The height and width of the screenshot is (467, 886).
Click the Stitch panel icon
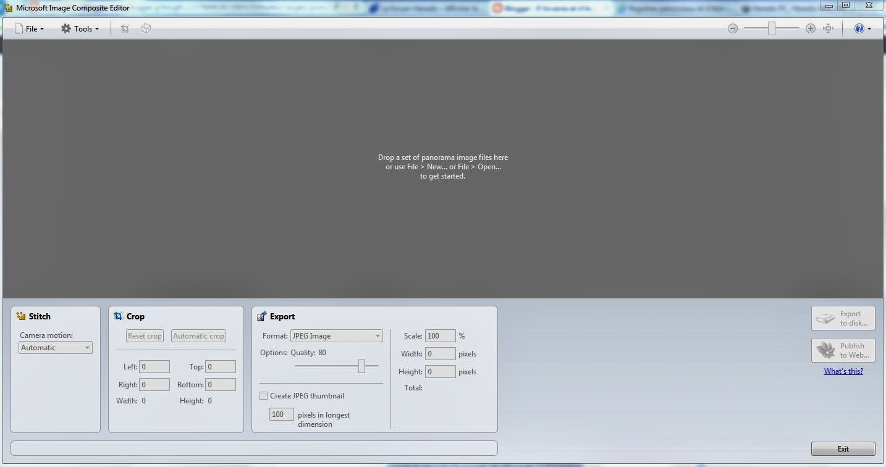(19, 316)
